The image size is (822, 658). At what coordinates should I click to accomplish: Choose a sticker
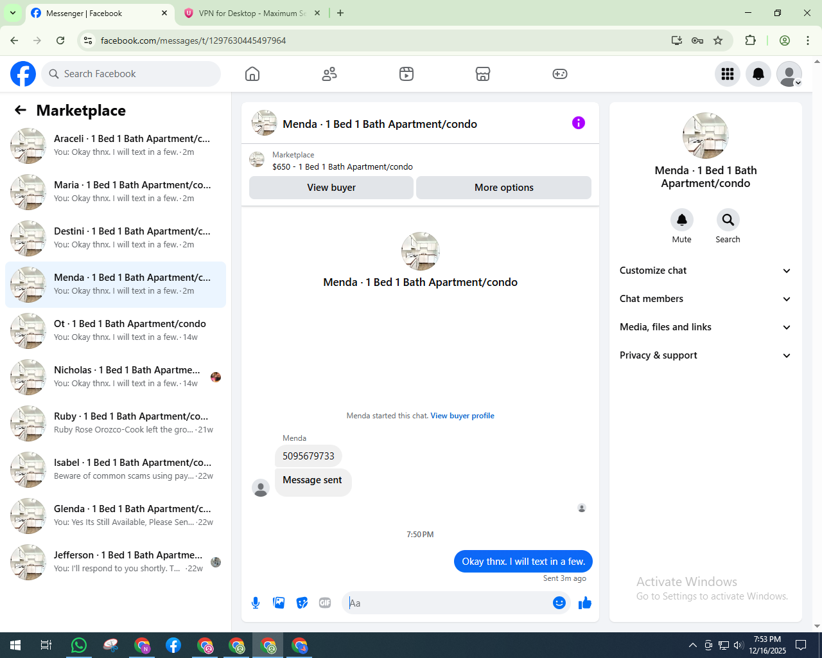click(x=302, y=603)
